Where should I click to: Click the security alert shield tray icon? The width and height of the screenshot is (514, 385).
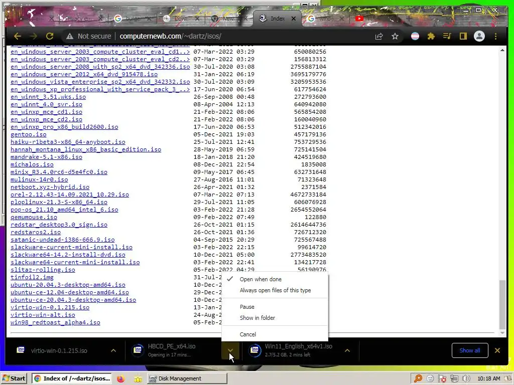442,379
